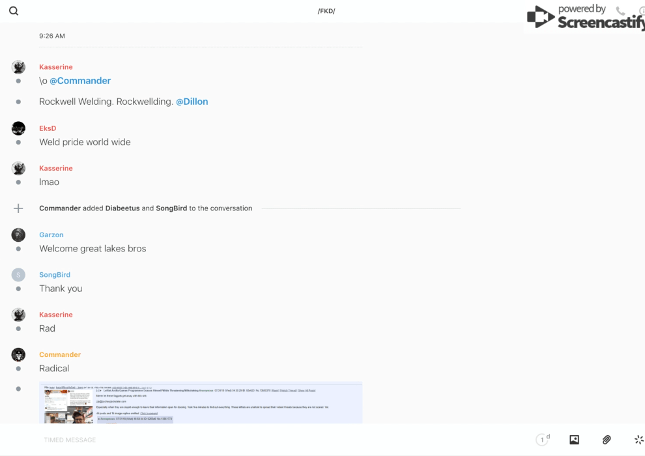Open the @Dillon mention
Screen dimensions: 645x456
coord(192,102)
